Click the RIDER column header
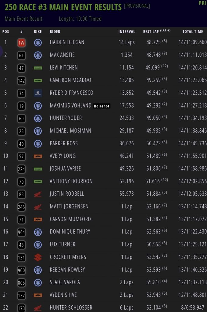The width and height of the screenshot is (207, 312). (55, 31)
